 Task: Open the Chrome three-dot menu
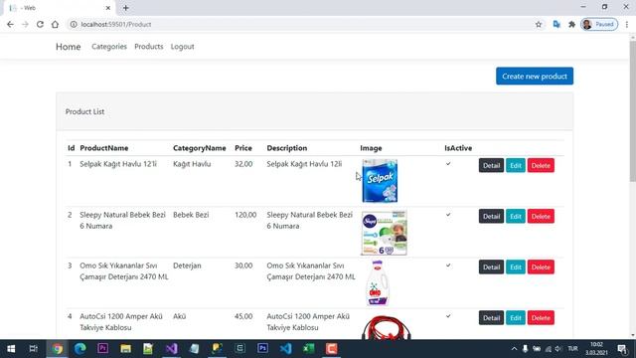(627, 24)
